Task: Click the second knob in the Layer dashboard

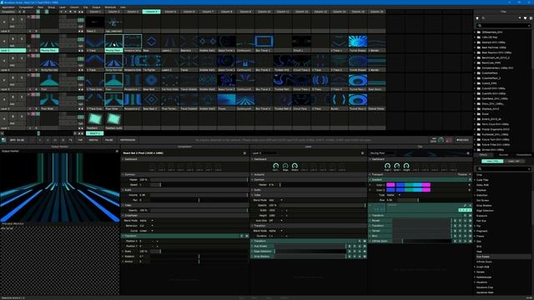Action: coord(285,166)
